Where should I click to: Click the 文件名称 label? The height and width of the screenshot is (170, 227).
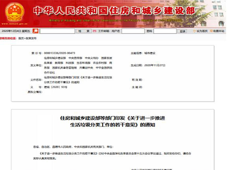[36, 80]
